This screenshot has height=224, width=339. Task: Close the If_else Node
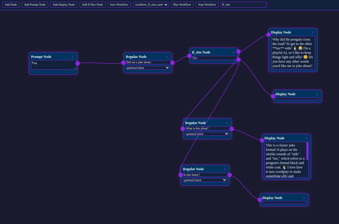[x=233, y=52]
